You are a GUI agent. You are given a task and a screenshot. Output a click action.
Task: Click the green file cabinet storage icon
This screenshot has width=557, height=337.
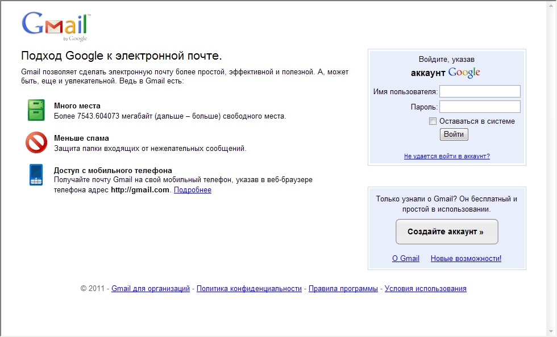pos(36,110)
